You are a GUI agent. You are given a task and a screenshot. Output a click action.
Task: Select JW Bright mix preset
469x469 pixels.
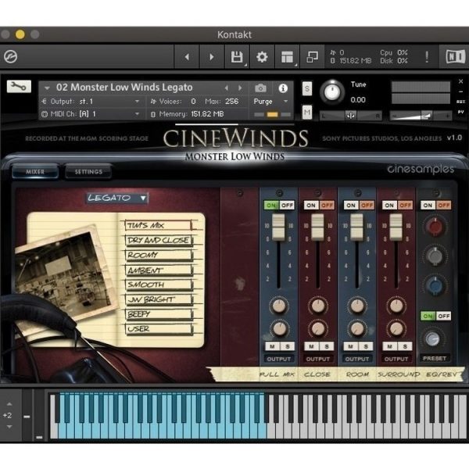(x=159, y=299)
